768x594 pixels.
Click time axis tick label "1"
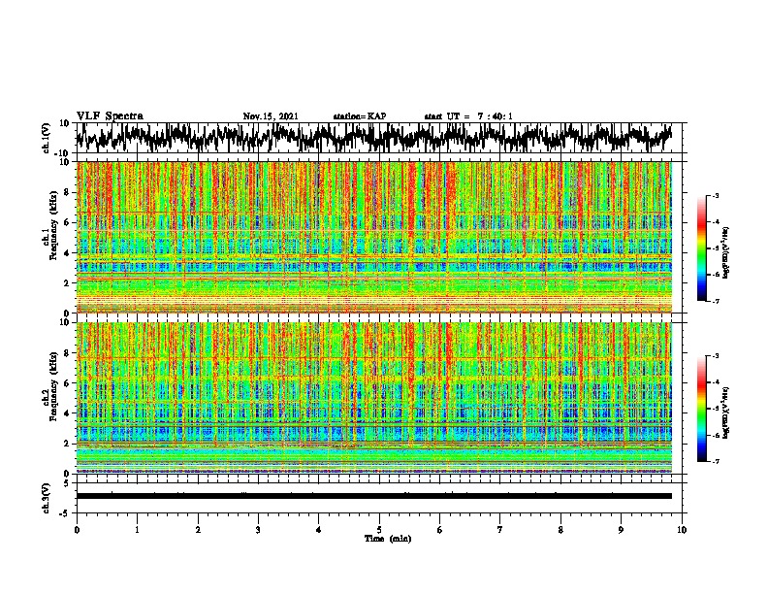click(137, 530)
